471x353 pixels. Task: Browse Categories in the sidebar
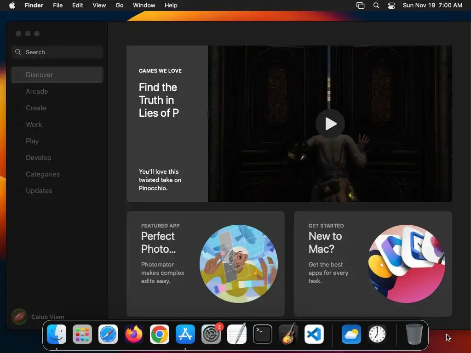coord(57,174)
